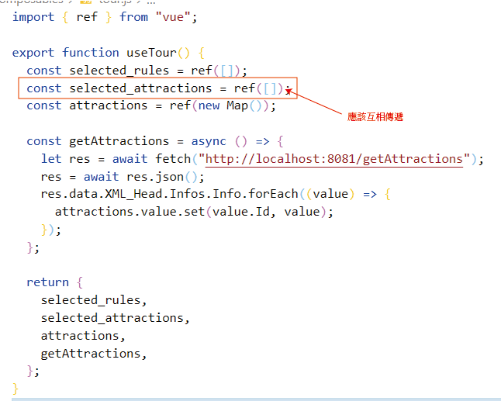Click the "function" keyword
This screenshot has width=501, height=401.
pos(91,53)
